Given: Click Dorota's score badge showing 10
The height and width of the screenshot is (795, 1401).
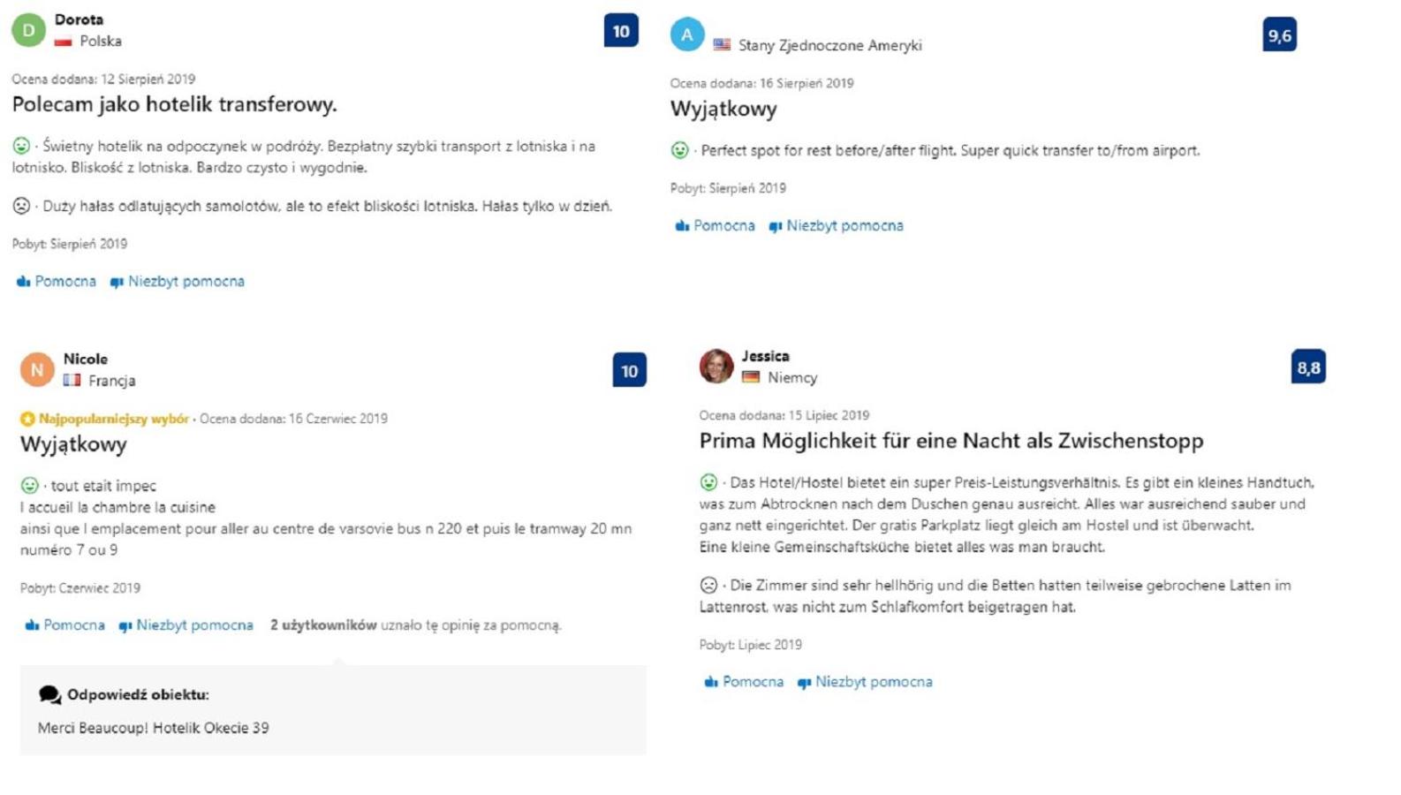Looking at the screenshot, I should [x=621, y=31].
